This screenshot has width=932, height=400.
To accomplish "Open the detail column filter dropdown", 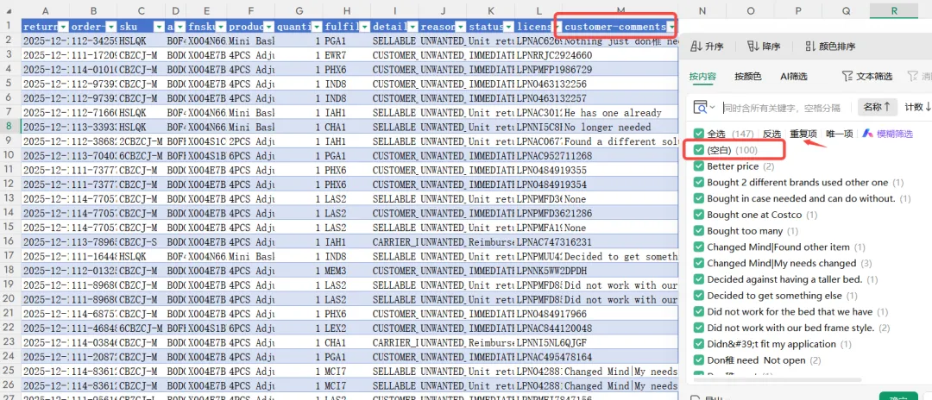I will pyautogui.click(x=412, y=28).
